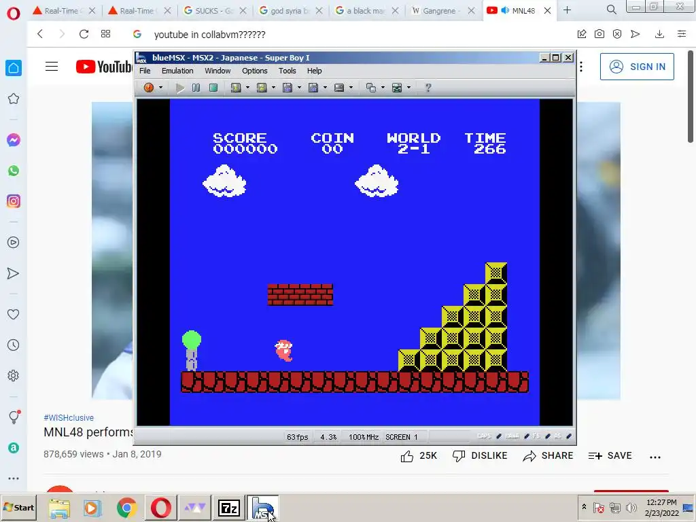Open Opera sidebar history clock icon
This screenshot has width=696, height=522.
[x=14, y=345]
